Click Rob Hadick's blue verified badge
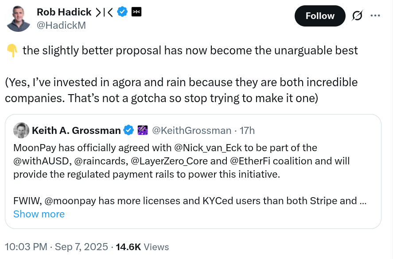Viewport: 393px width, 259px height. coord(122,12)
